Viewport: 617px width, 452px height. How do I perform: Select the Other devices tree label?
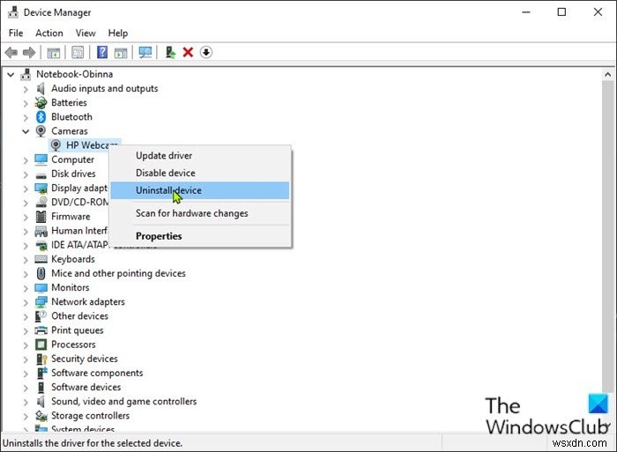(x=80, y=316)
